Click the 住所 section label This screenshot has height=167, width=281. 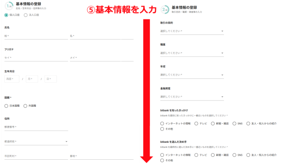pyautogui.click(x=7, y=119)
